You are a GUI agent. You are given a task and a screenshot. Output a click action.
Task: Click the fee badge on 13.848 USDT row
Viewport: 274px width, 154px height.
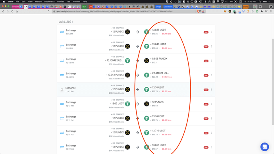[x=206, y=46]
